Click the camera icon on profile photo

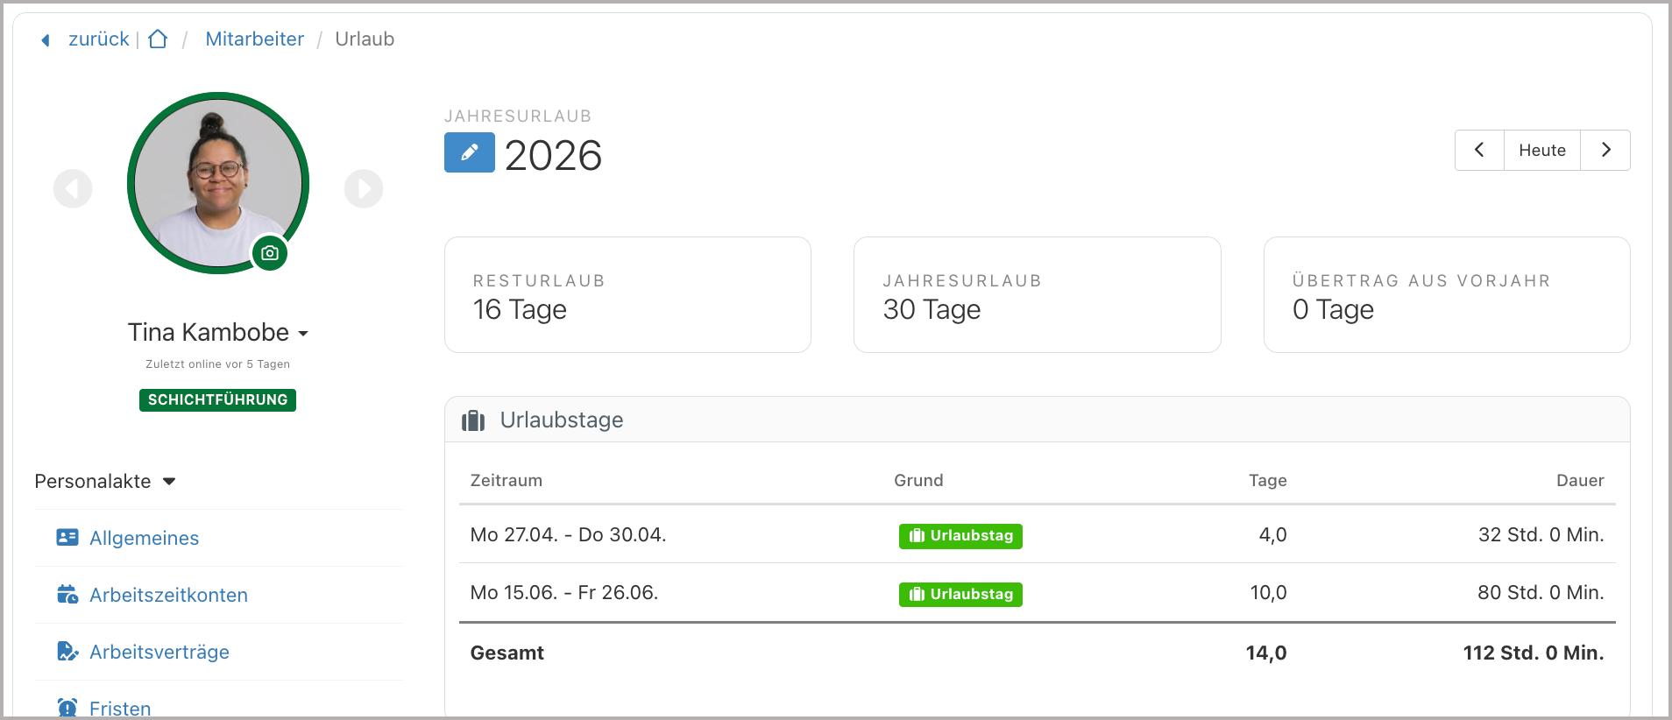270,253
